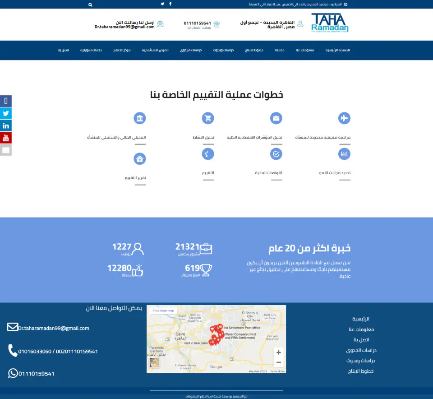Open دراسات الجدوى in the navigation bar
This screenshot has width=433, height=399.
point(190,50)
